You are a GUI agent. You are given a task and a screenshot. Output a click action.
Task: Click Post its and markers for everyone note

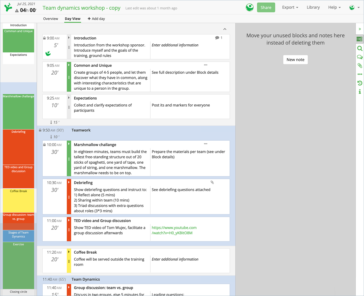click(181, 105)
